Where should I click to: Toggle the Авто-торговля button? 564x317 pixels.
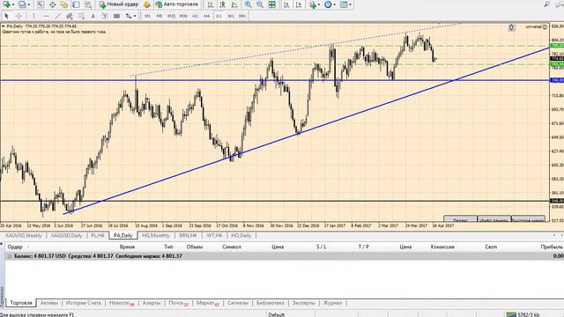[x=177, y=4]
